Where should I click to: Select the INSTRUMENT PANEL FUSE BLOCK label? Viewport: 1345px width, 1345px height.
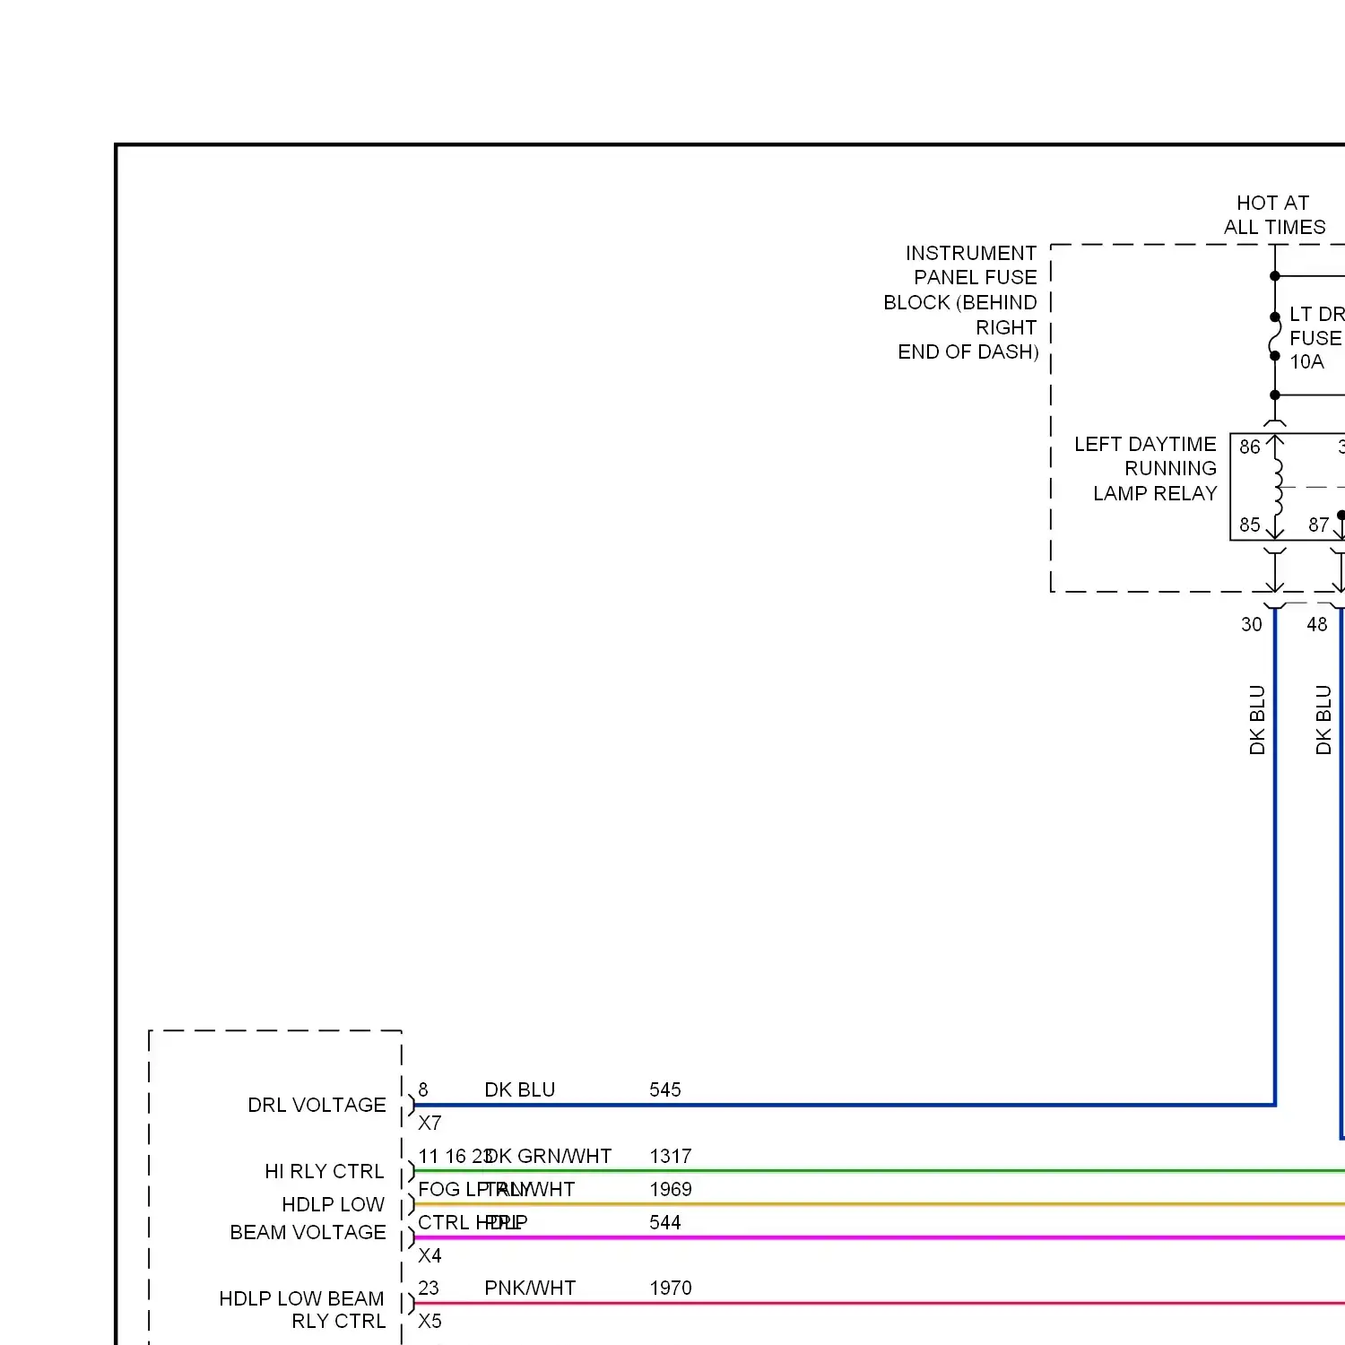tap(960, 302)
